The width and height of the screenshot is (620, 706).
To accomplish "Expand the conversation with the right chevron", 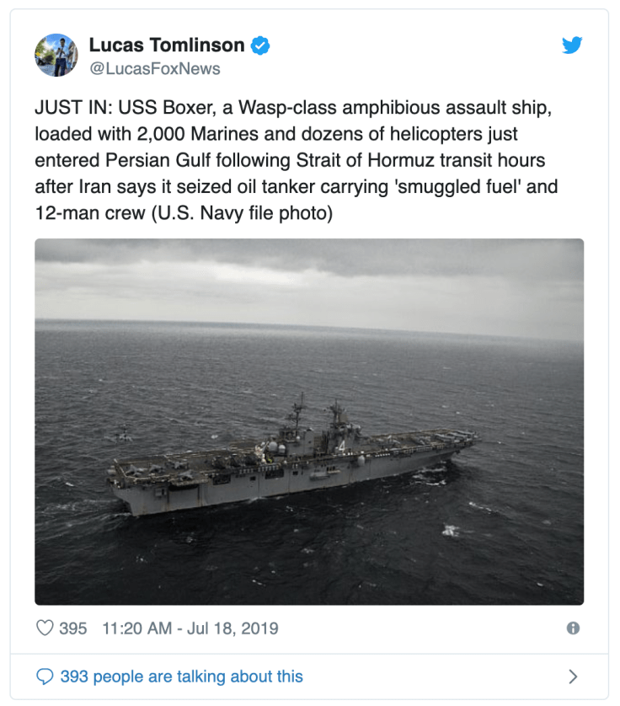I will tap(573, 677).
